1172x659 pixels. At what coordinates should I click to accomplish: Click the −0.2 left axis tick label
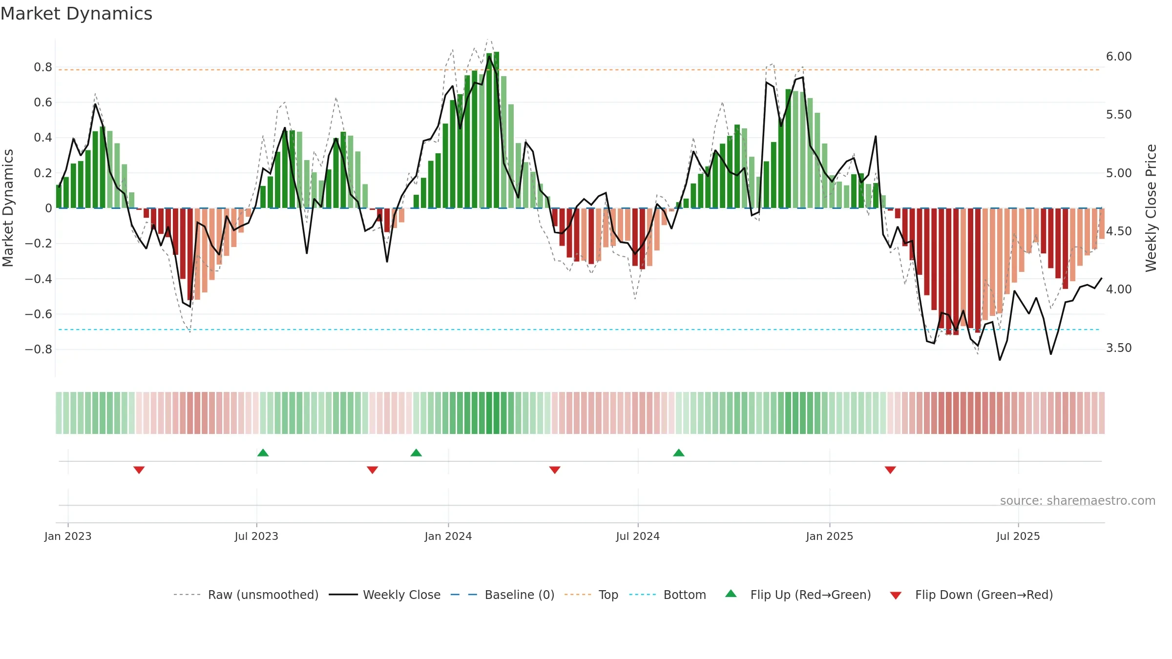point(39,244)
